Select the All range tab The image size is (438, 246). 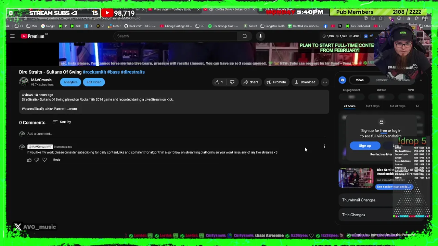pyautogui.click(x=417, y=106)
